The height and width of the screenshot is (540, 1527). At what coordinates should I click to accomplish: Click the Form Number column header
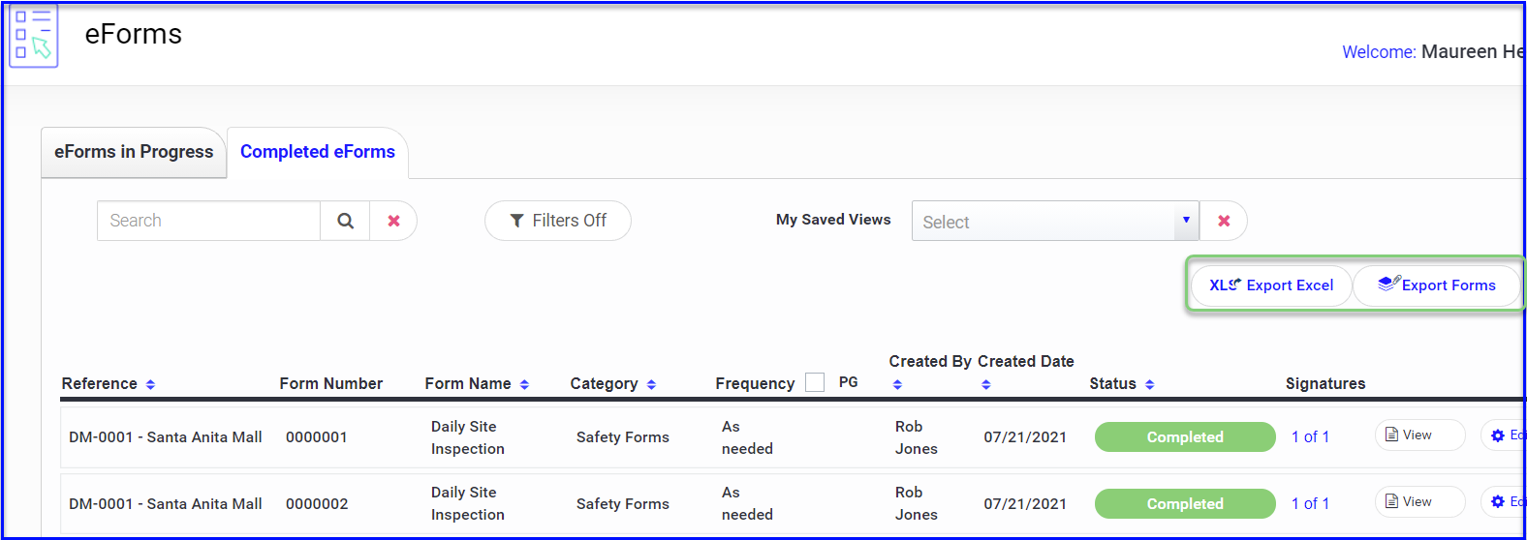331,383
